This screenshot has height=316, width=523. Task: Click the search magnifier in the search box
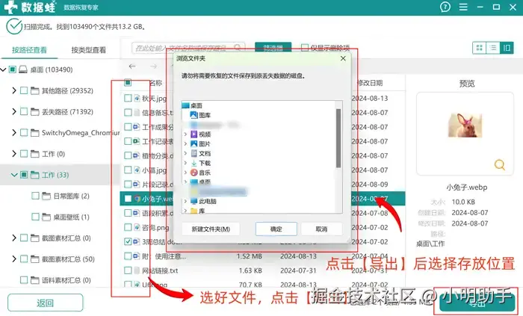tap(238, 48)
